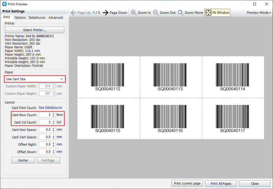Click the Page Down arrow icon
This screenshot has height=189, width=273.
pyautogui.click(x=105, y=13)
